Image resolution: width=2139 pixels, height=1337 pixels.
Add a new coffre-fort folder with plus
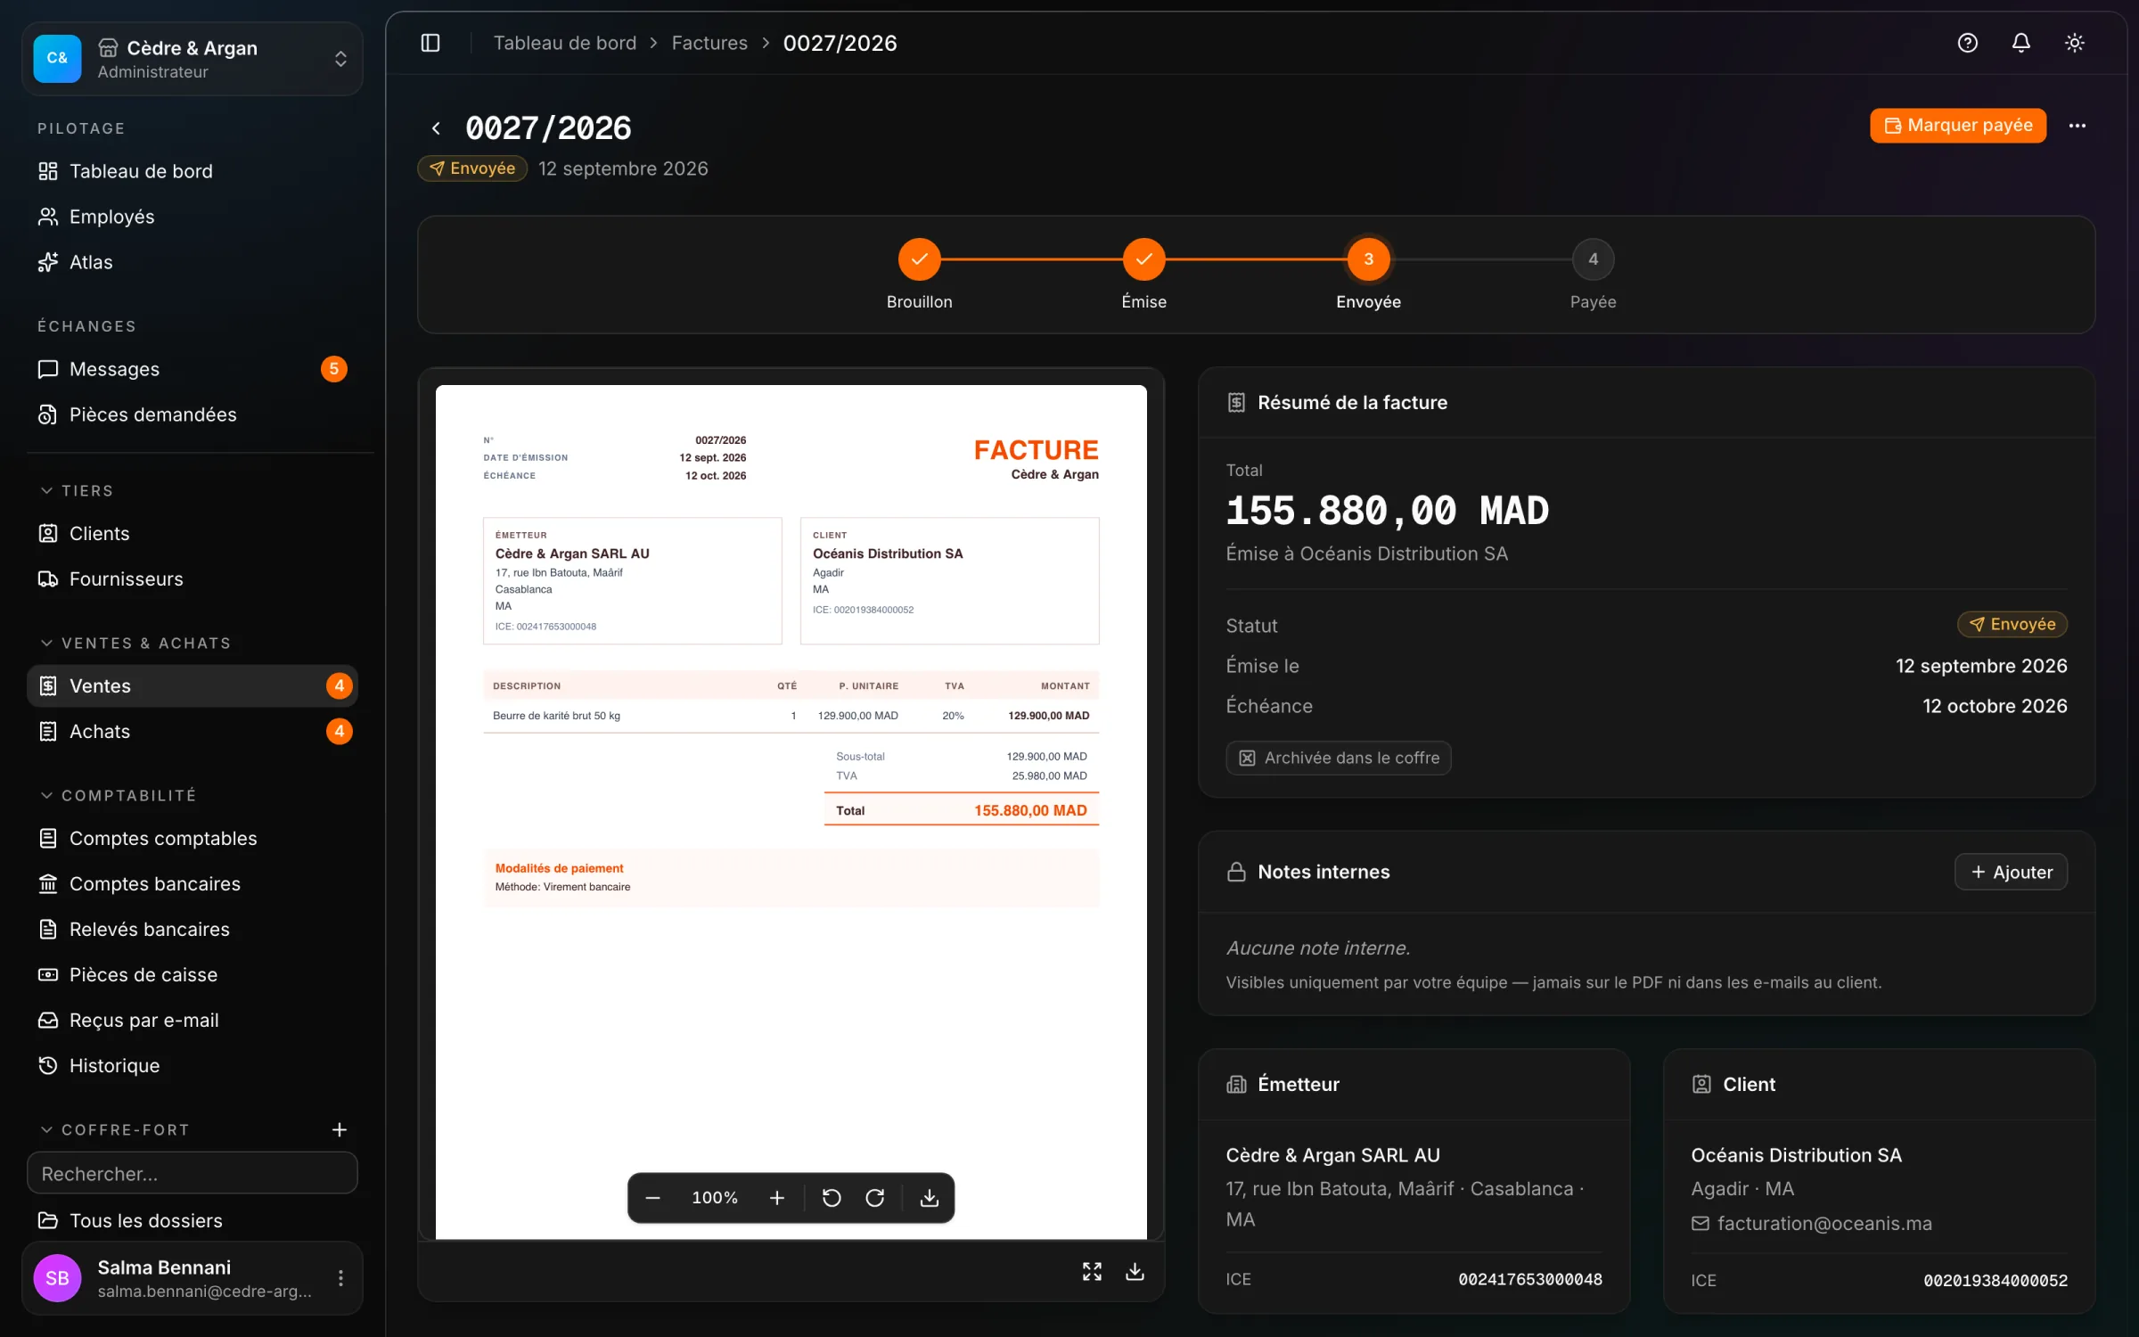pyautogui.click(x=340, y=1129)
